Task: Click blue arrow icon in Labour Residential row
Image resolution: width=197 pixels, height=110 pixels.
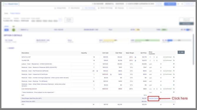Action: 174,64
